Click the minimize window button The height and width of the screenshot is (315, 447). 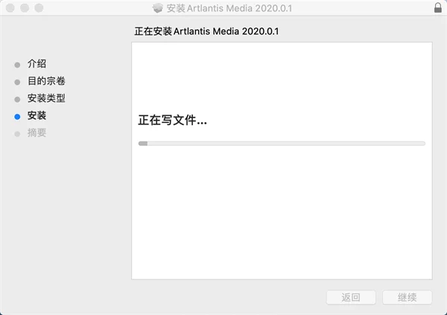25,7
